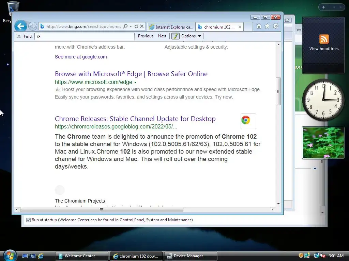Click the sidebar next gadgets arrow
This screenshot has height=261, width=349.
(340, 7)
